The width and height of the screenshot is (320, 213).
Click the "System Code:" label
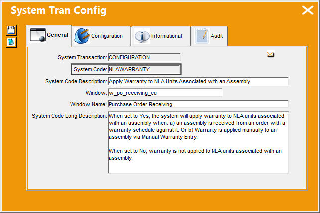click(90, 69)
